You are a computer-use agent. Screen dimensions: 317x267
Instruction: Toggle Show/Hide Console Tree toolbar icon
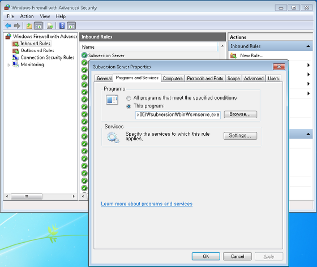pos(38,25)
